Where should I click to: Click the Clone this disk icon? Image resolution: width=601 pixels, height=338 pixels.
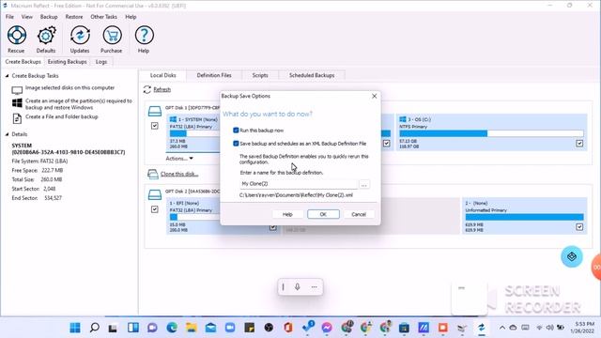click(x=152, y=175)
